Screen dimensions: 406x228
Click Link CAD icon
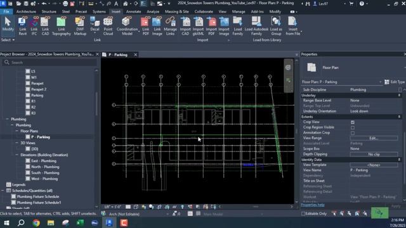click(x=45, y=26)
